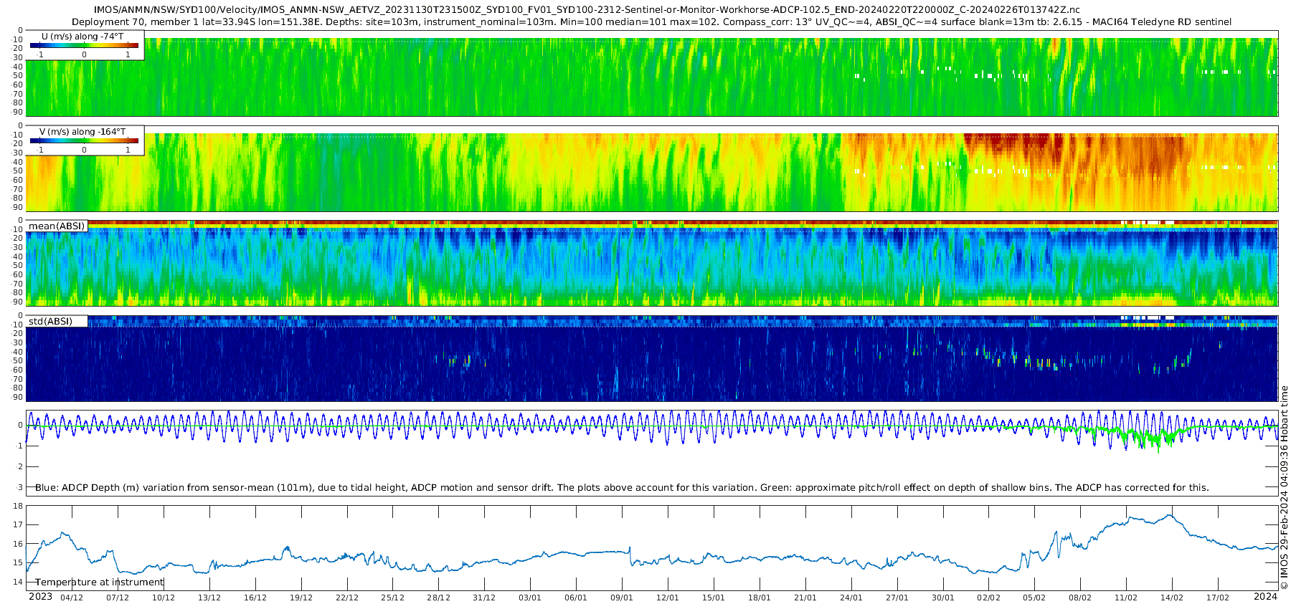Select the 09/01 date on time axis

621,598
